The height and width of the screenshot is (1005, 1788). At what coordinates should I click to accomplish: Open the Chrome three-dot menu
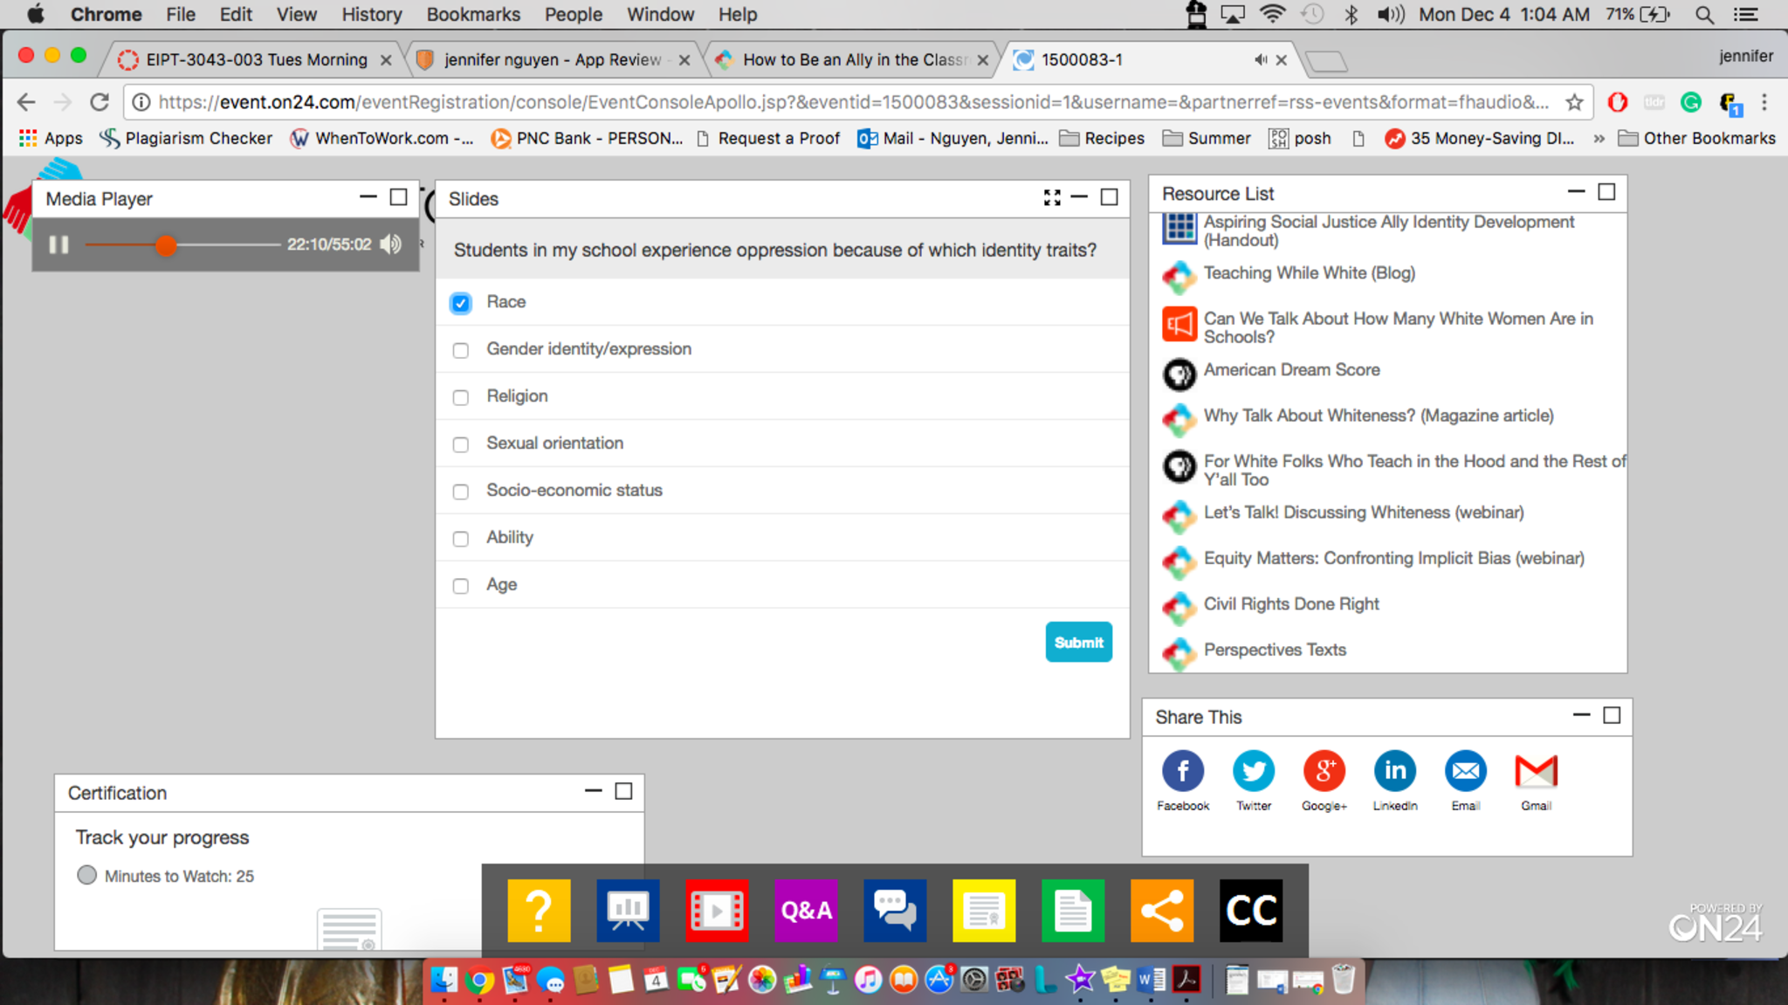pos(1764,102)
